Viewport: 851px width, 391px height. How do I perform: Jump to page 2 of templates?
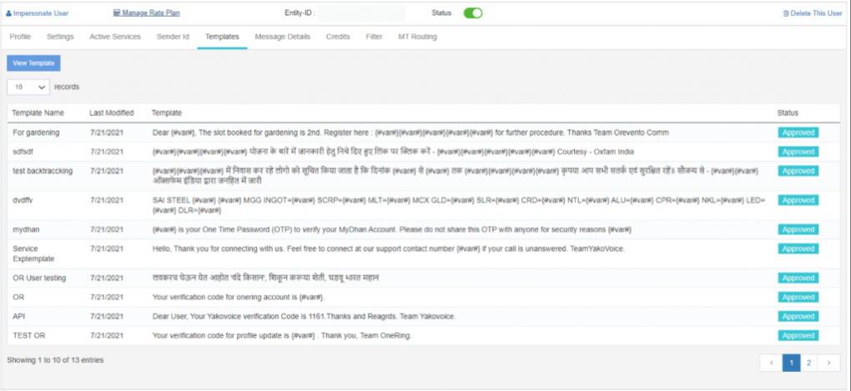(x=808, y=363)
